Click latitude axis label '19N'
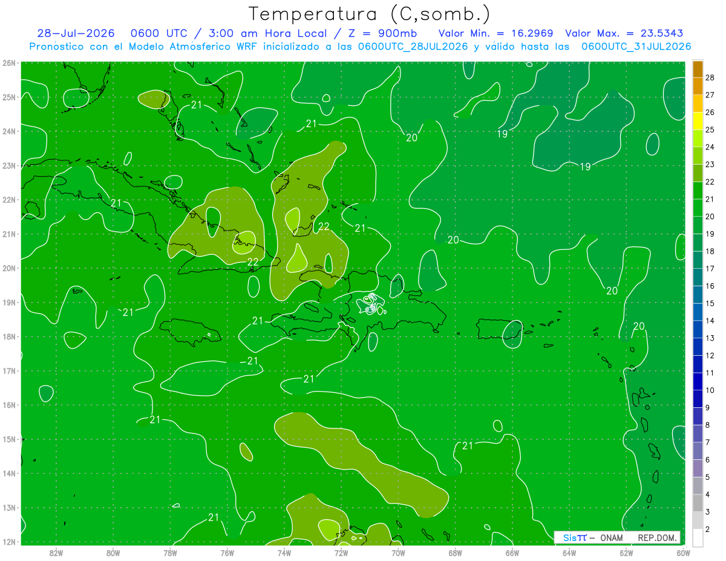The height and width of the screenshot is (561, 726). (9, 302)
